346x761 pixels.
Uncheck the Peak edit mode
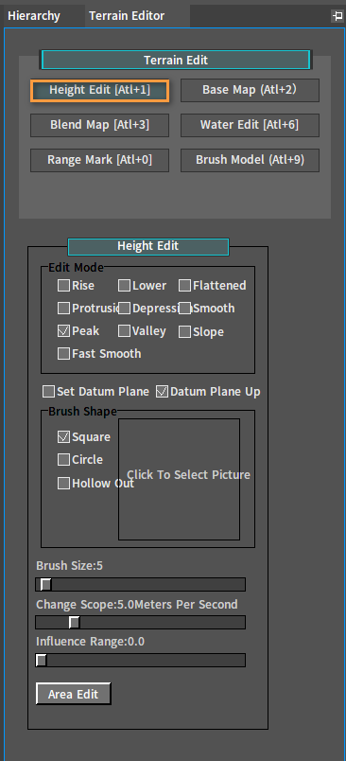coord(63,331)
